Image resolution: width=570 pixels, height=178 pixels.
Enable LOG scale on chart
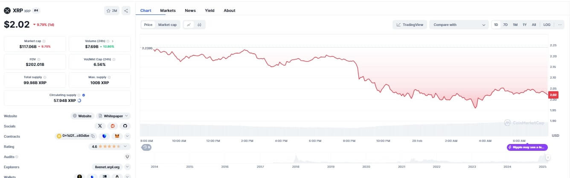coord(547,25)
